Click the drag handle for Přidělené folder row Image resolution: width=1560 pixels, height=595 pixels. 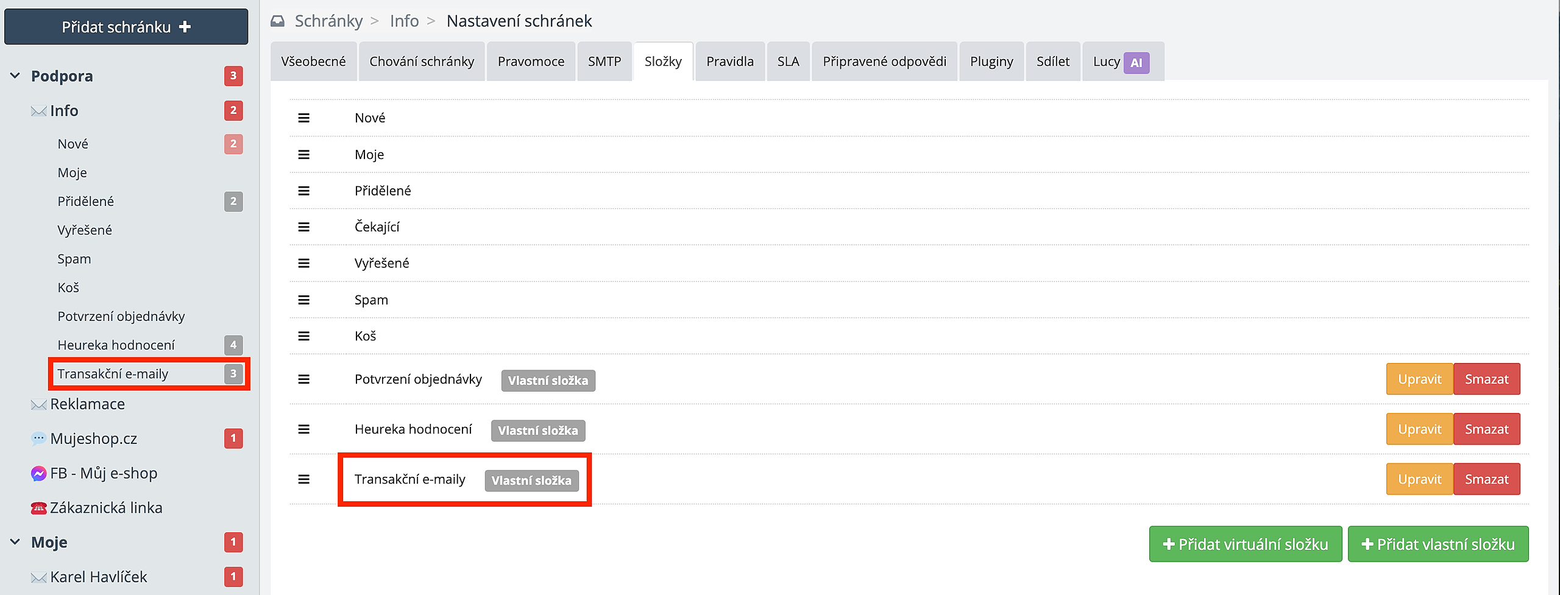coord(303,191)
